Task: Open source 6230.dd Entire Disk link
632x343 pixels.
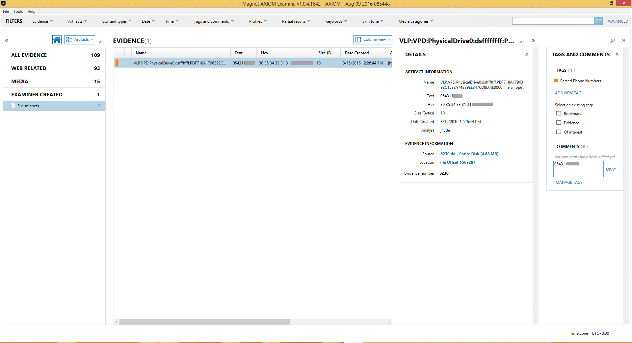Action: click(x=469, y=154)
